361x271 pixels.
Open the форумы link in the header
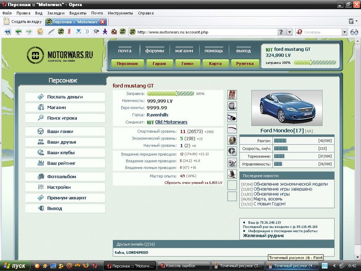point(155,50)
